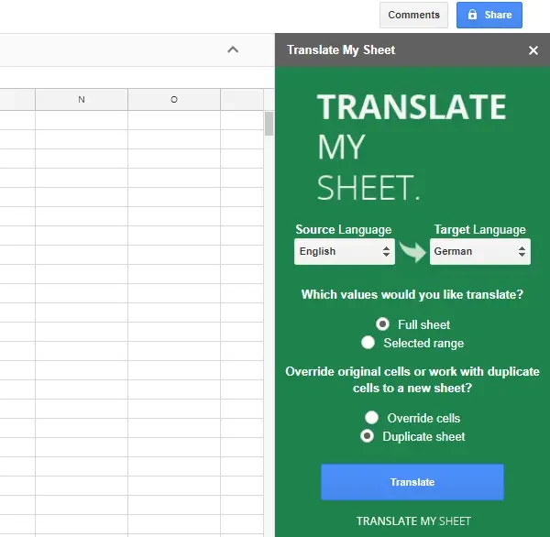Select column O header
The height and width of the screenshot is (537, 550).
[x=174, y=99]
